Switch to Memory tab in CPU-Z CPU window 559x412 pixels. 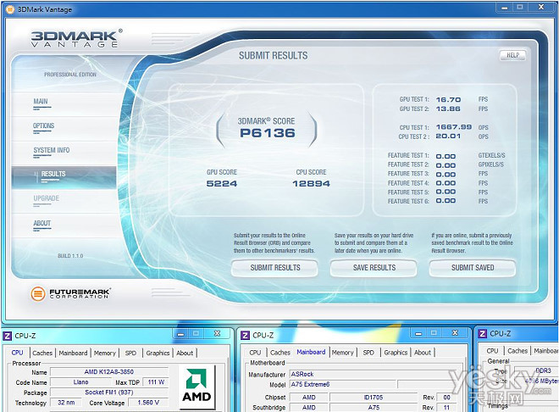click(105, 353)
